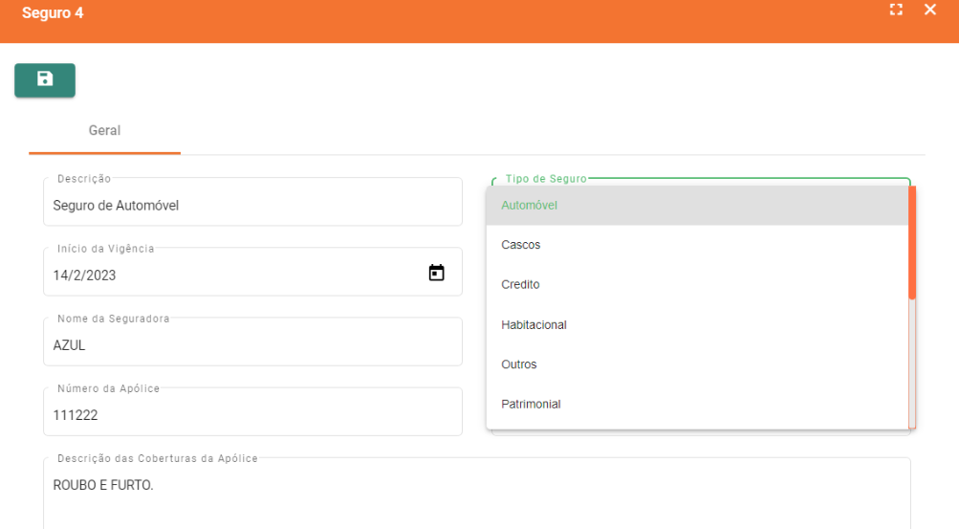This screenshot has width=959, height=529.
Task: Click the Seguro 4 title text
Action: (x=53, y=13)
